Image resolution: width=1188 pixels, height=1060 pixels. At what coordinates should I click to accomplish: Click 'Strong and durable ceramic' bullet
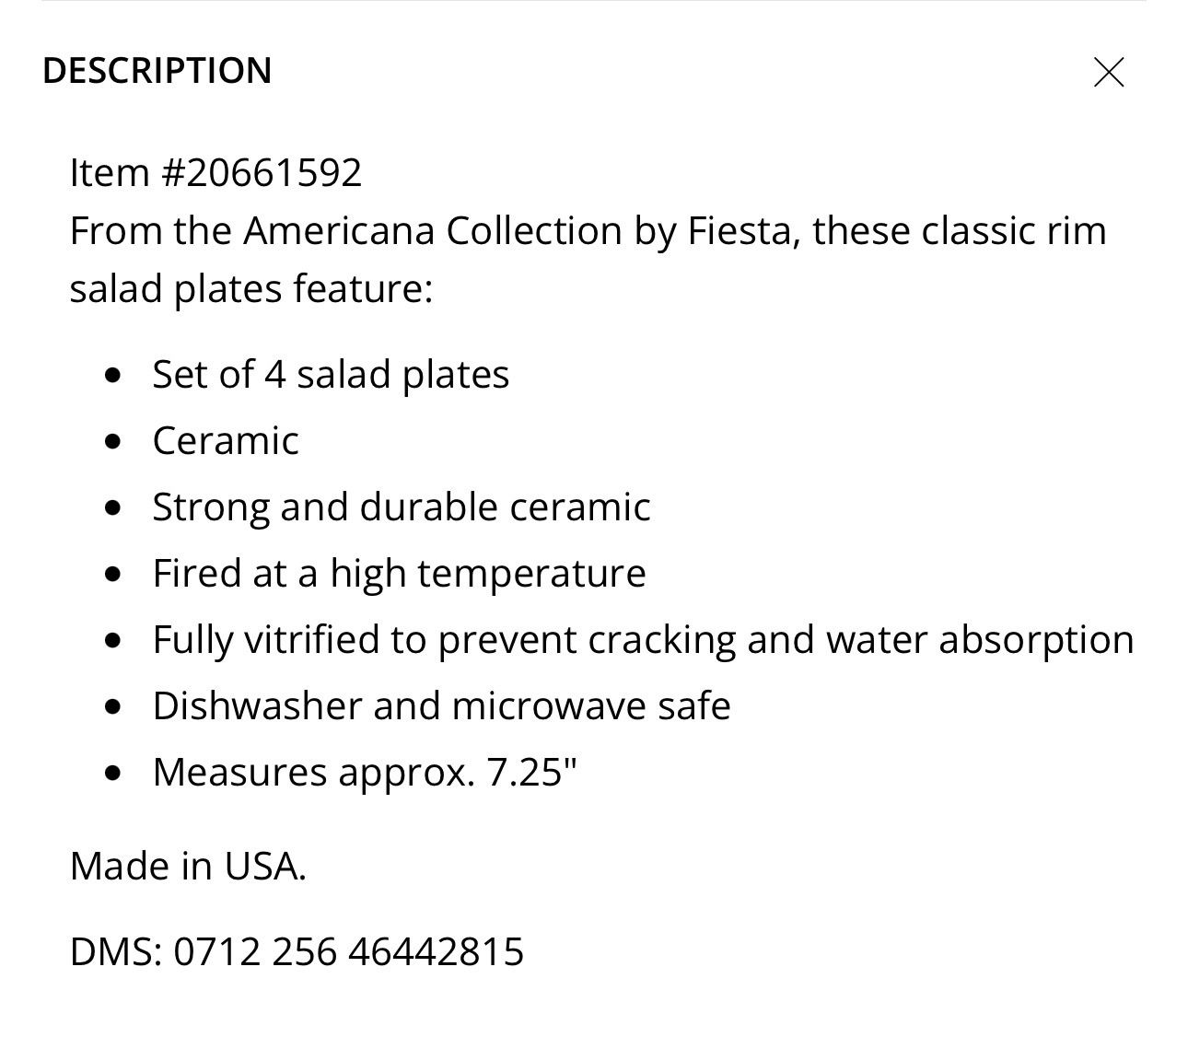402,507
